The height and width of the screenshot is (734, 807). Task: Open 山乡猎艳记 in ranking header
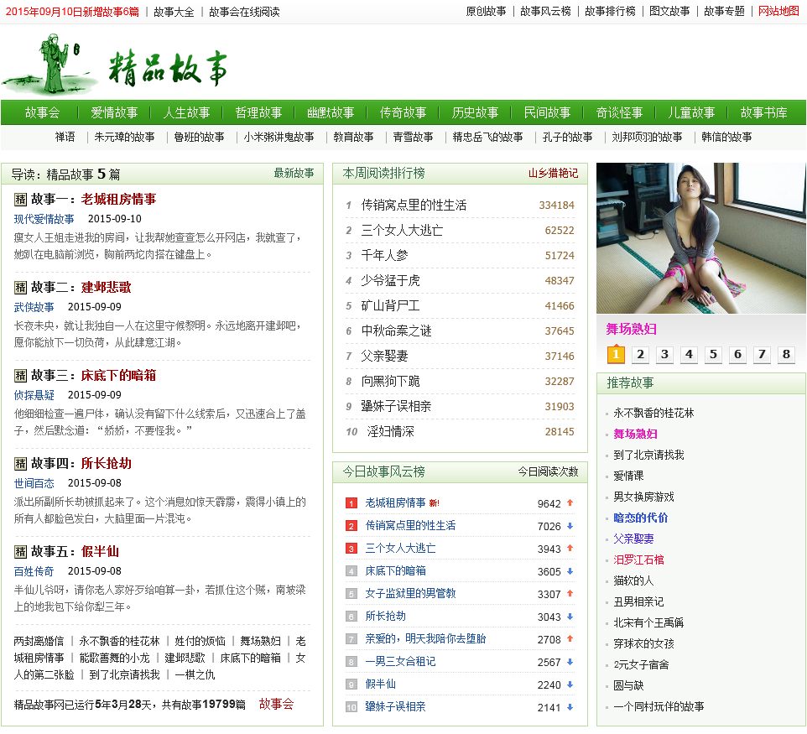554,173
